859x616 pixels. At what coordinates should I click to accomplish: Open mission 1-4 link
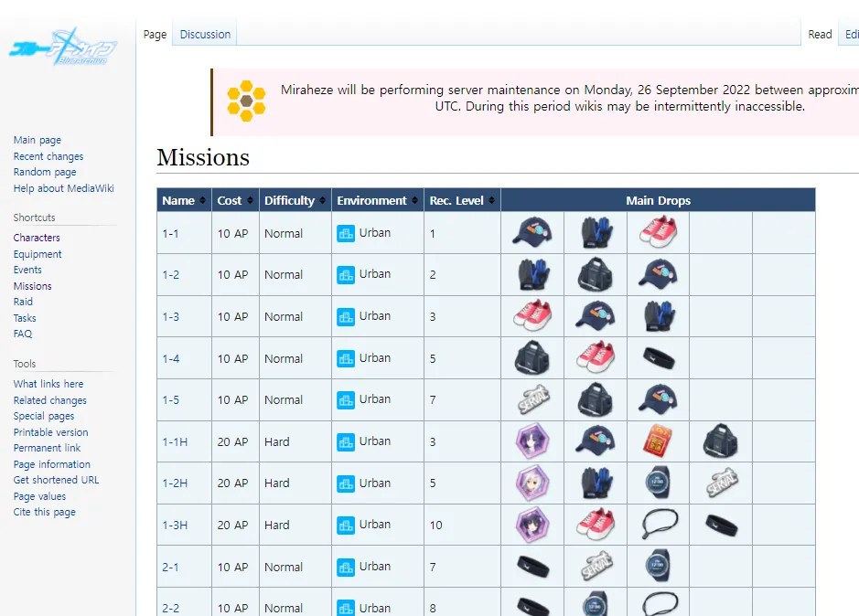pyautogui.click(x=171, y=358)
